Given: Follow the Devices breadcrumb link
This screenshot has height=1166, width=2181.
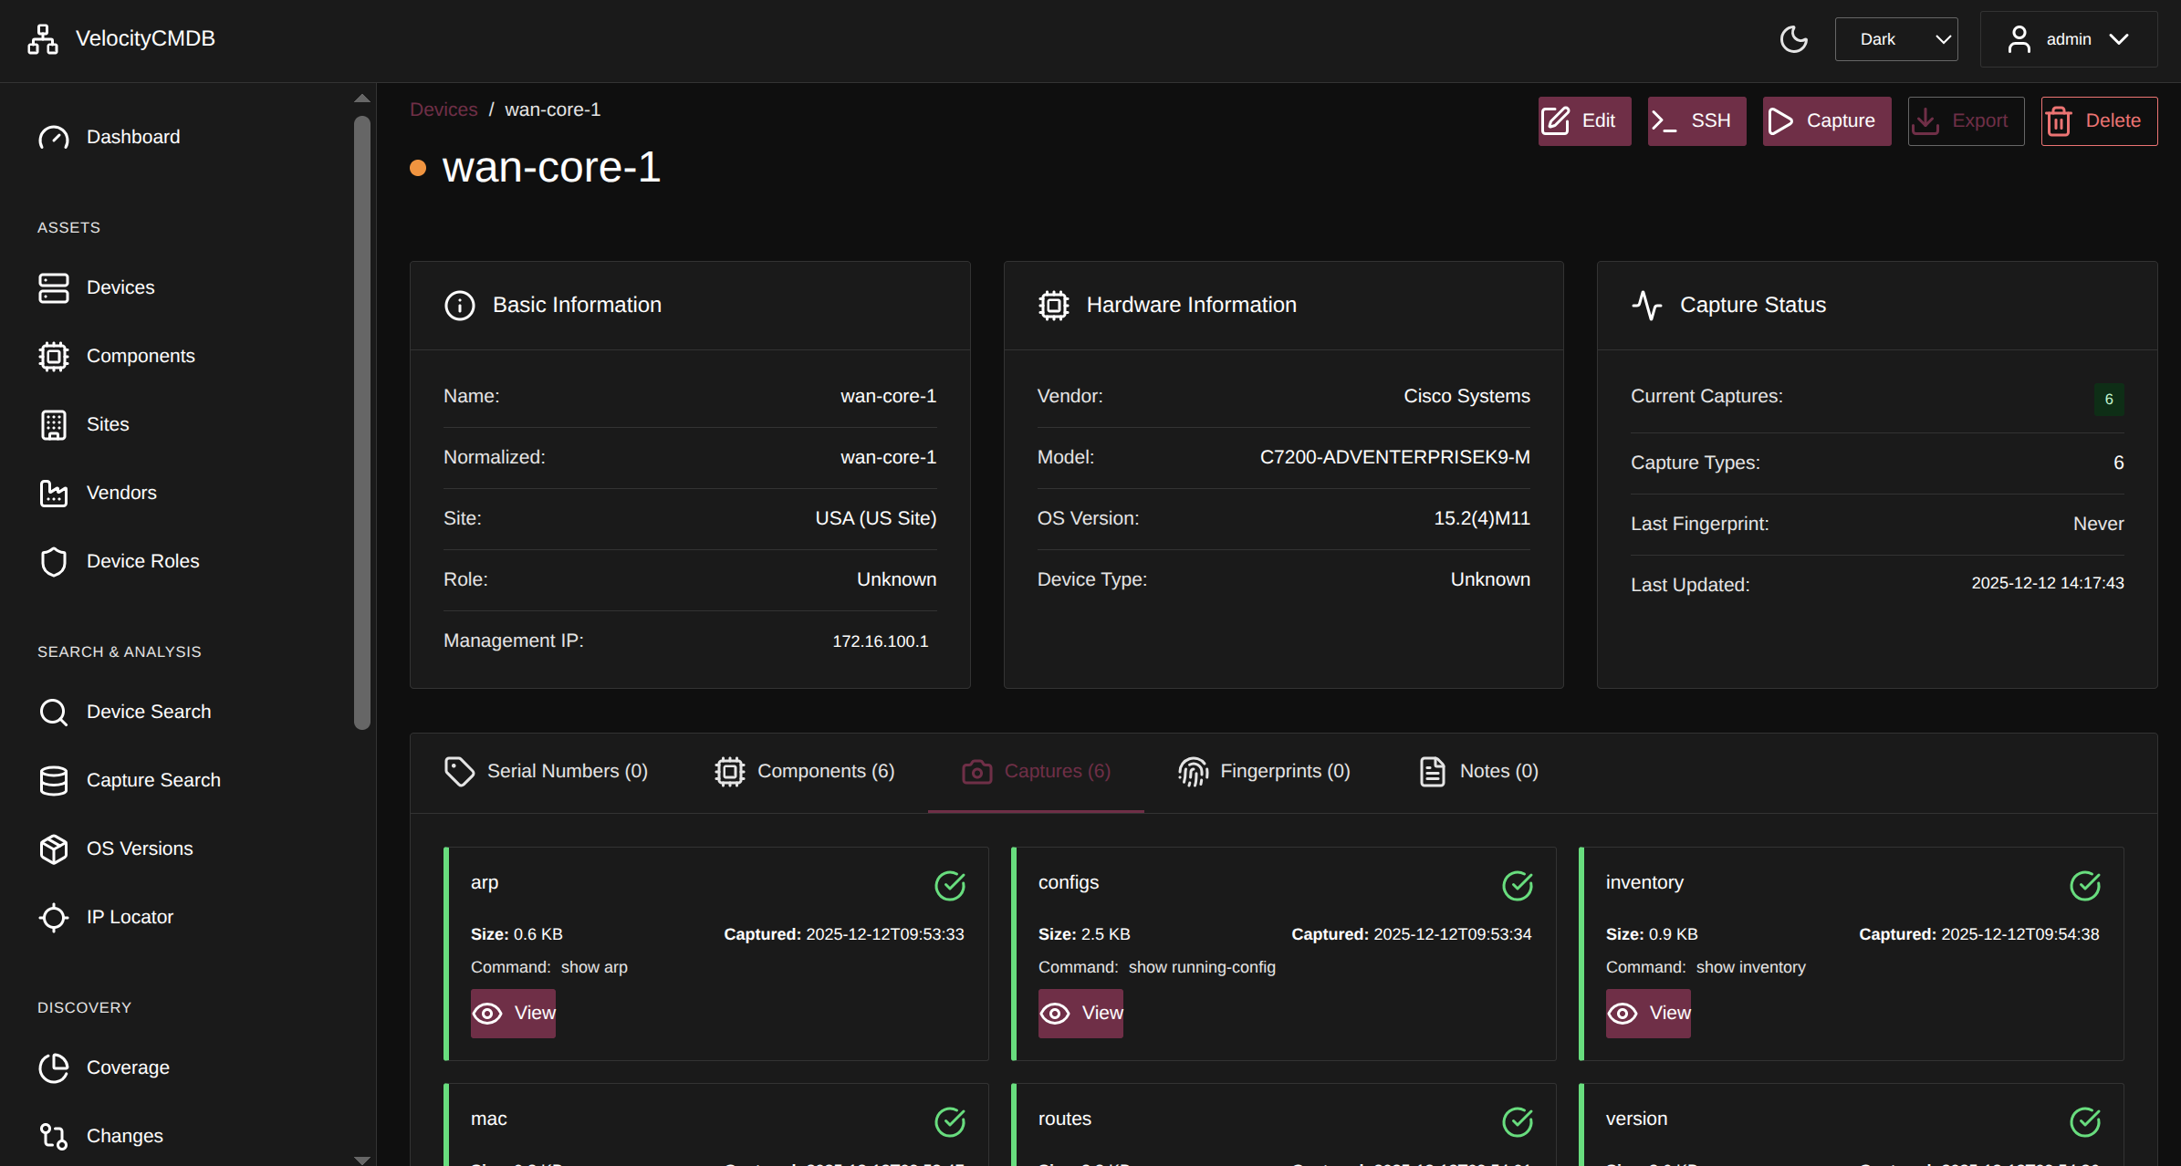Looking at the screenshot, I should coord(444,109).
